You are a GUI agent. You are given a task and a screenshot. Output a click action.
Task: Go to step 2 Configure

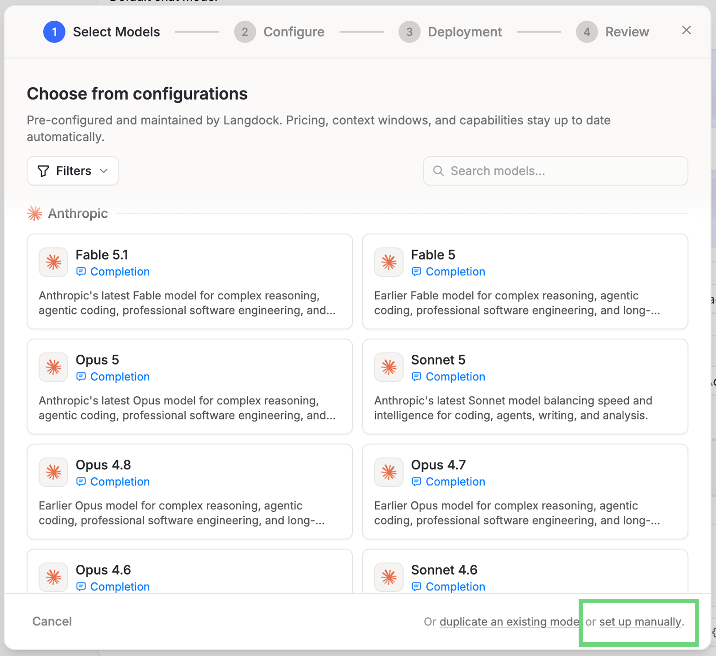coord(279,32)
